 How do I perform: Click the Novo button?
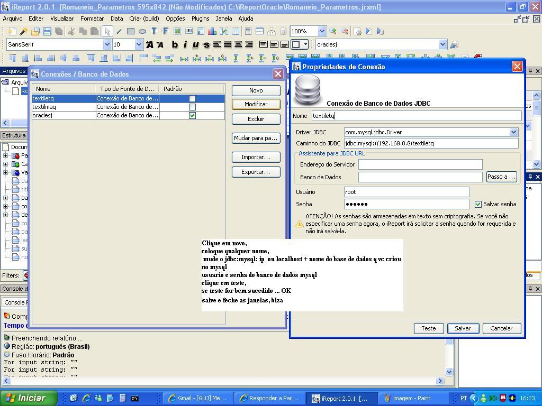point(256,90)
